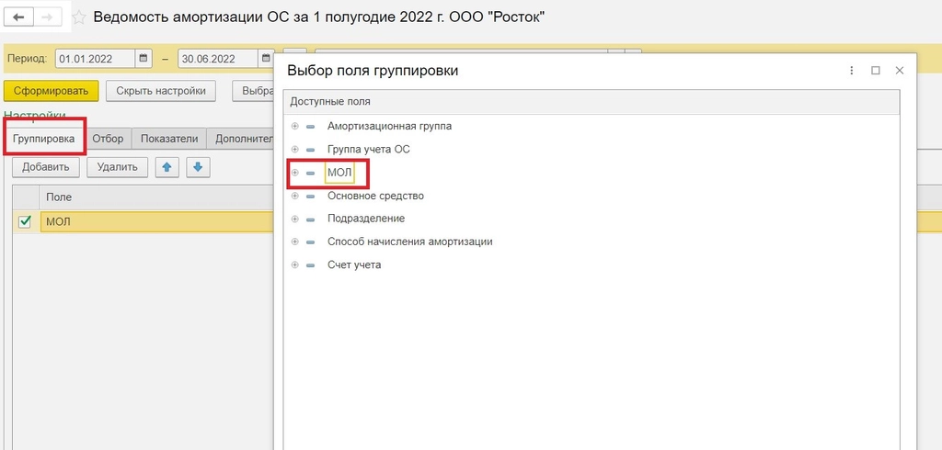The height and width of the screenshot is (450, 942).
Task: Click the field icon beside Счет учета
Action: pyautogui.click(x=310, y=264)
